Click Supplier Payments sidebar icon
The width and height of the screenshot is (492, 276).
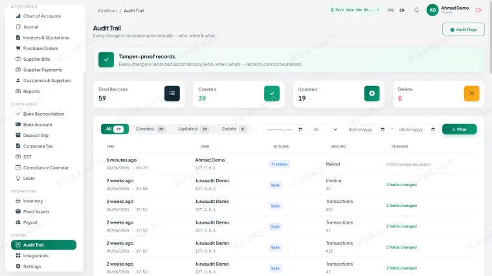[x=18, y=70]
